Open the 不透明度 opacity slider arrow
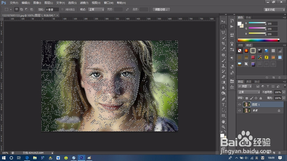Image resolution: width=287 pixels, height=161 pixels. coord(284,92)
